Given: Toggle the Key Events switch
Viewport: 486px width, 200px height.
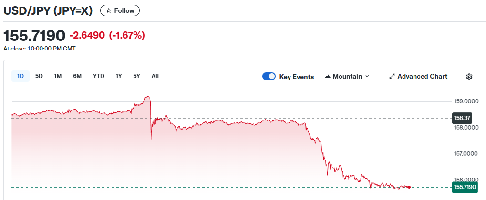Looking at the screenshot, I should click(269, 77).
